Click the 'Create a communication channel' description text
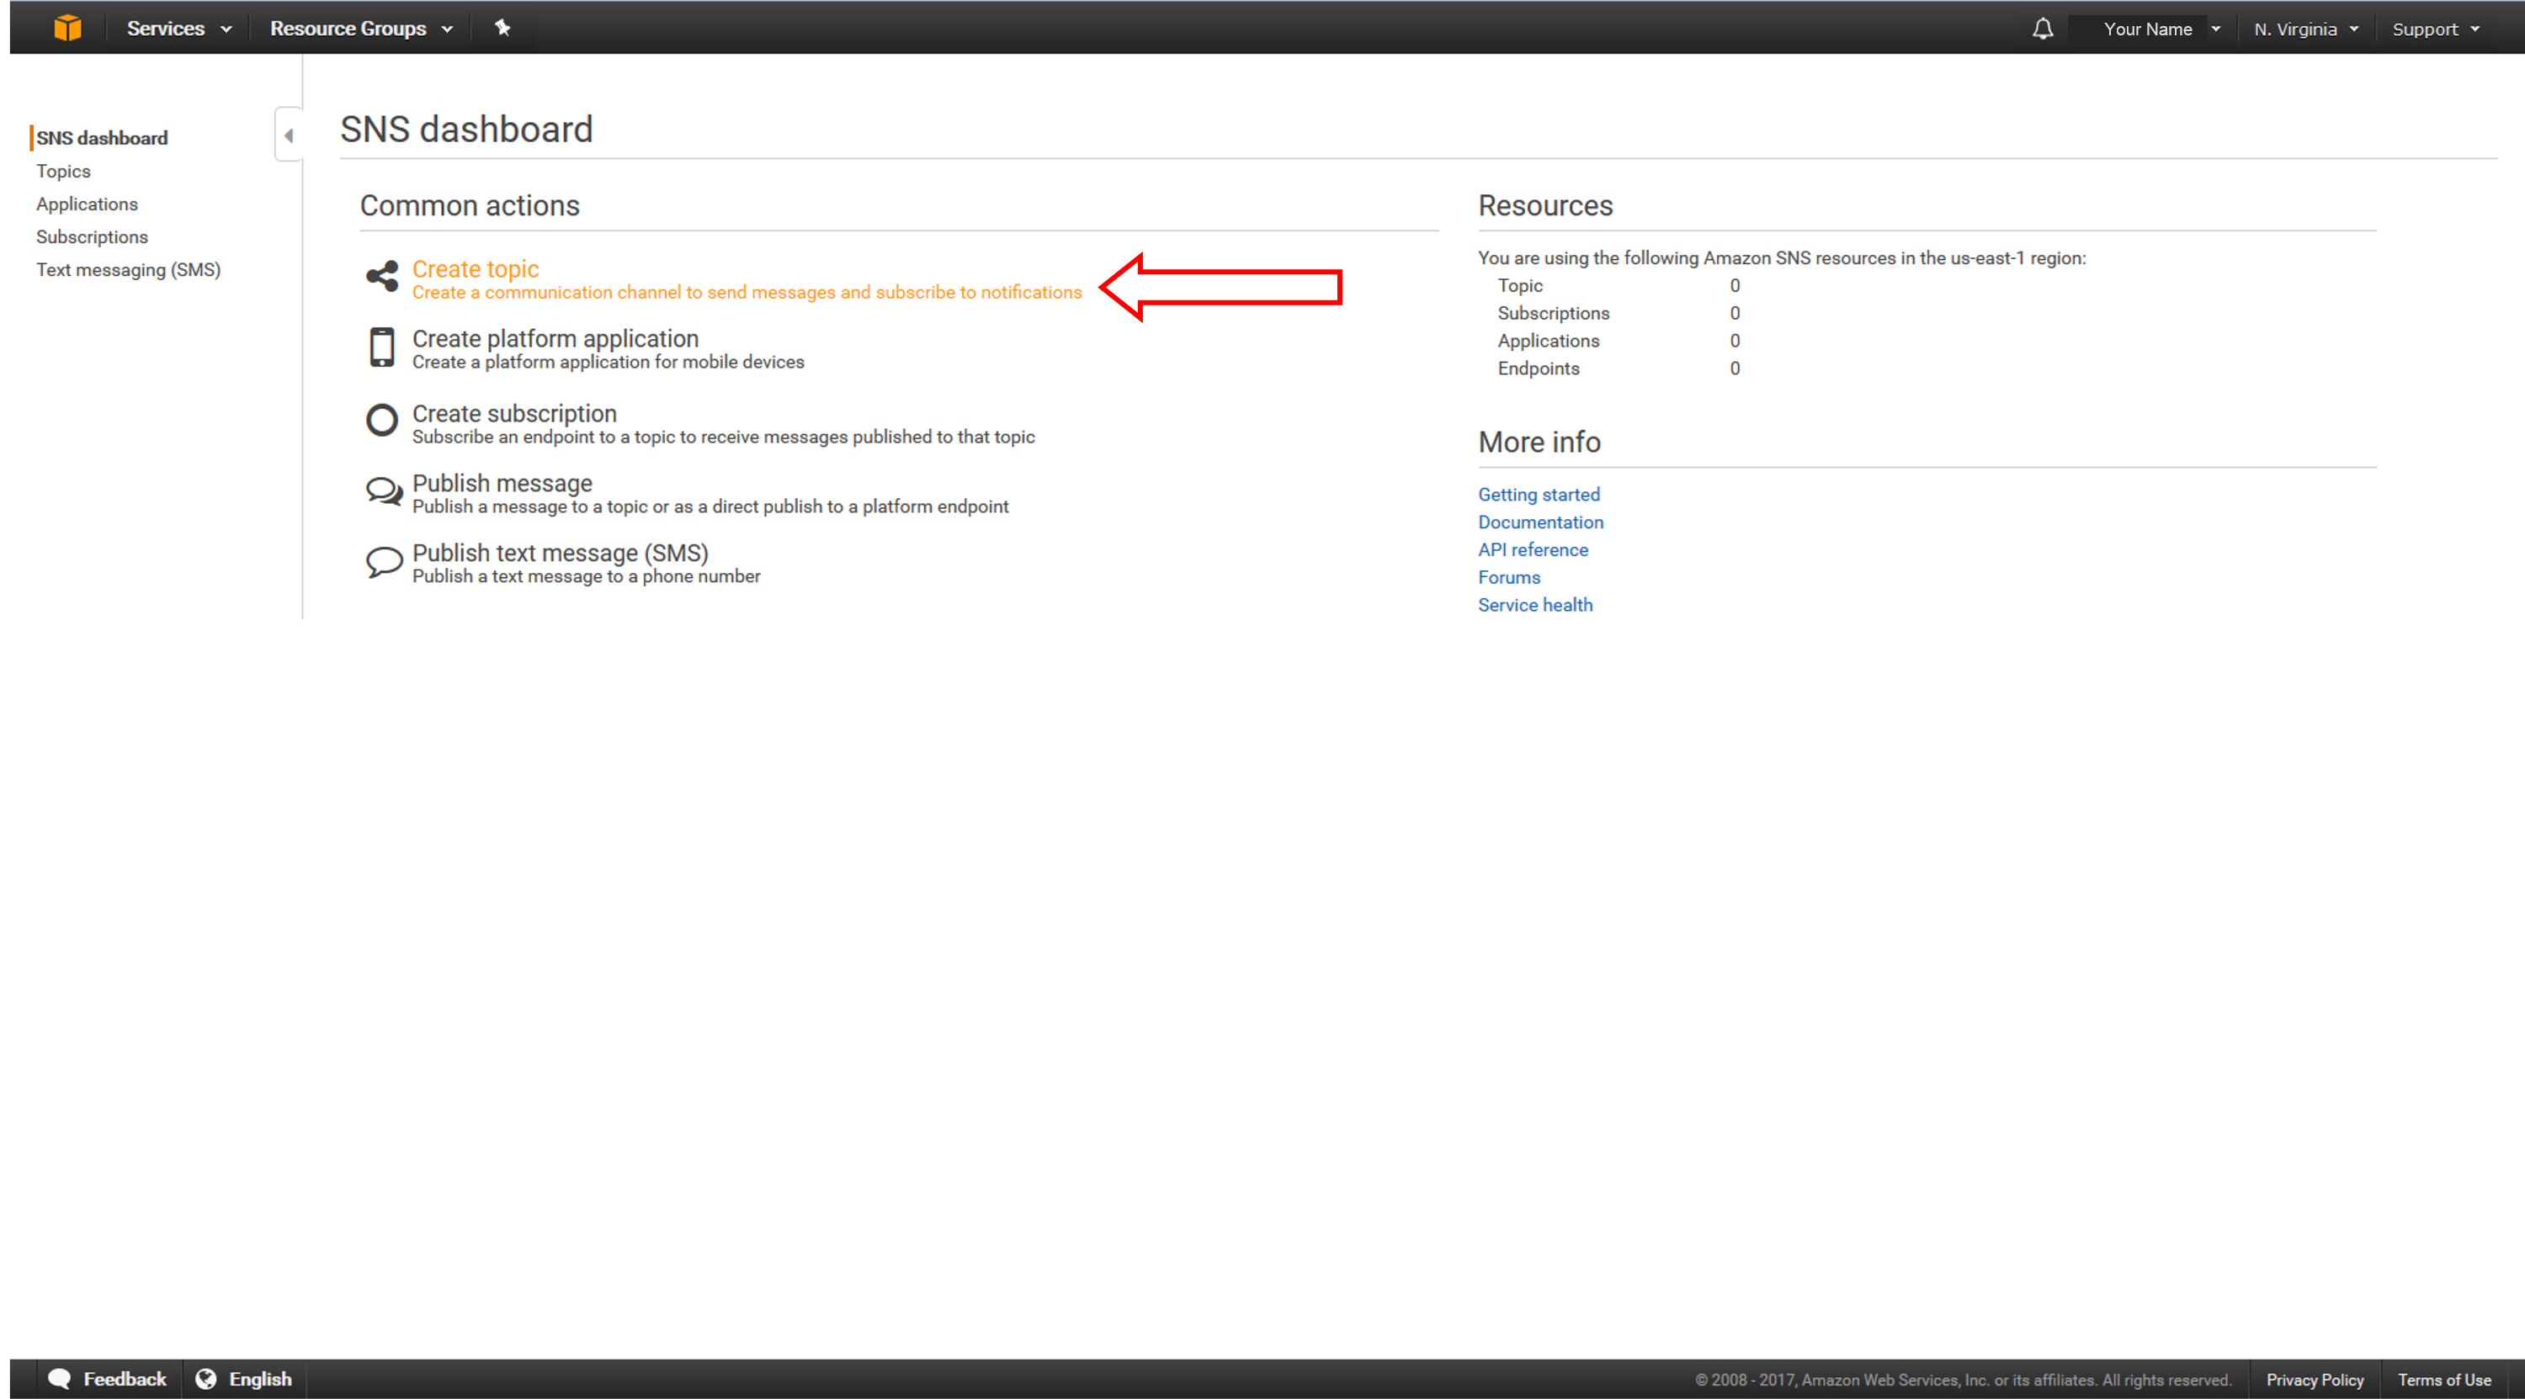Screen dimensions: 2525x1399 pos(747,292)
